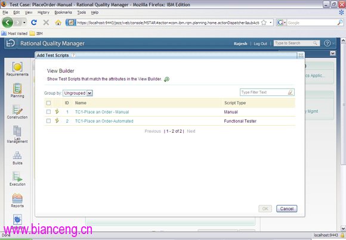Open the Edit menu
This screenshot has height=240, width=346.
(x=17, y=13)
